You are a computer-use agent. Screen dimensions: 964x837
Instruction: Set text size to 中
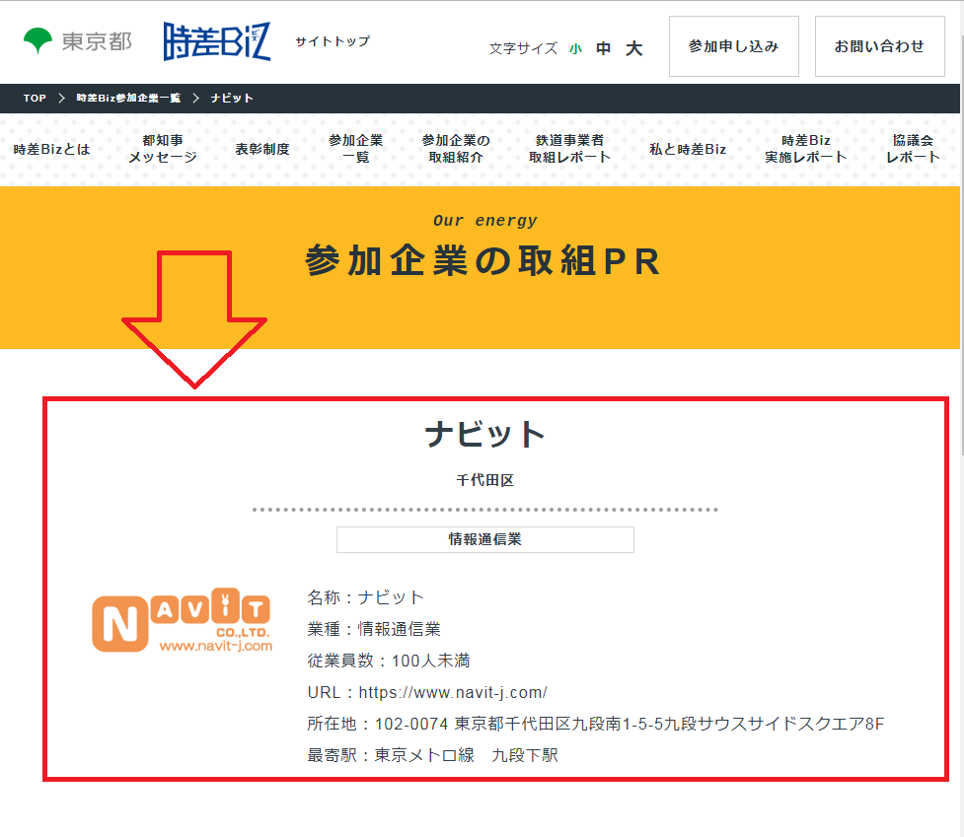603,48
